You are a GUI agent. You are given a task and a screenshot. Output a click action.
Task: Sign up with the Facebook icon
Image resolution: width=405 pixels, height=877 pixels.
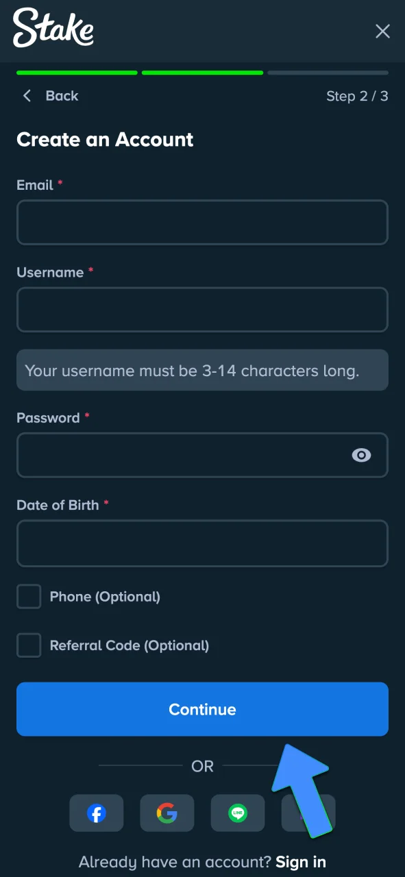[x=96, y=813]
